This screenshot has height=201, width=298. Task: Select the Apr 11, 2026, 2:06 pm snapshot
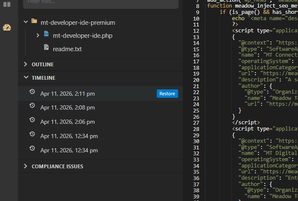pyautogui.click(x=100, y=122)
